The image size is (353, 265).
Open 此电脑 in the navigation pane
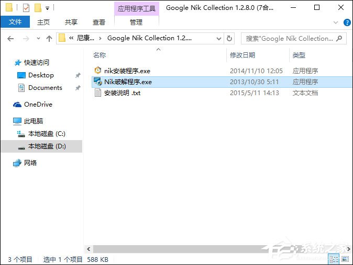tap(34, 121)
